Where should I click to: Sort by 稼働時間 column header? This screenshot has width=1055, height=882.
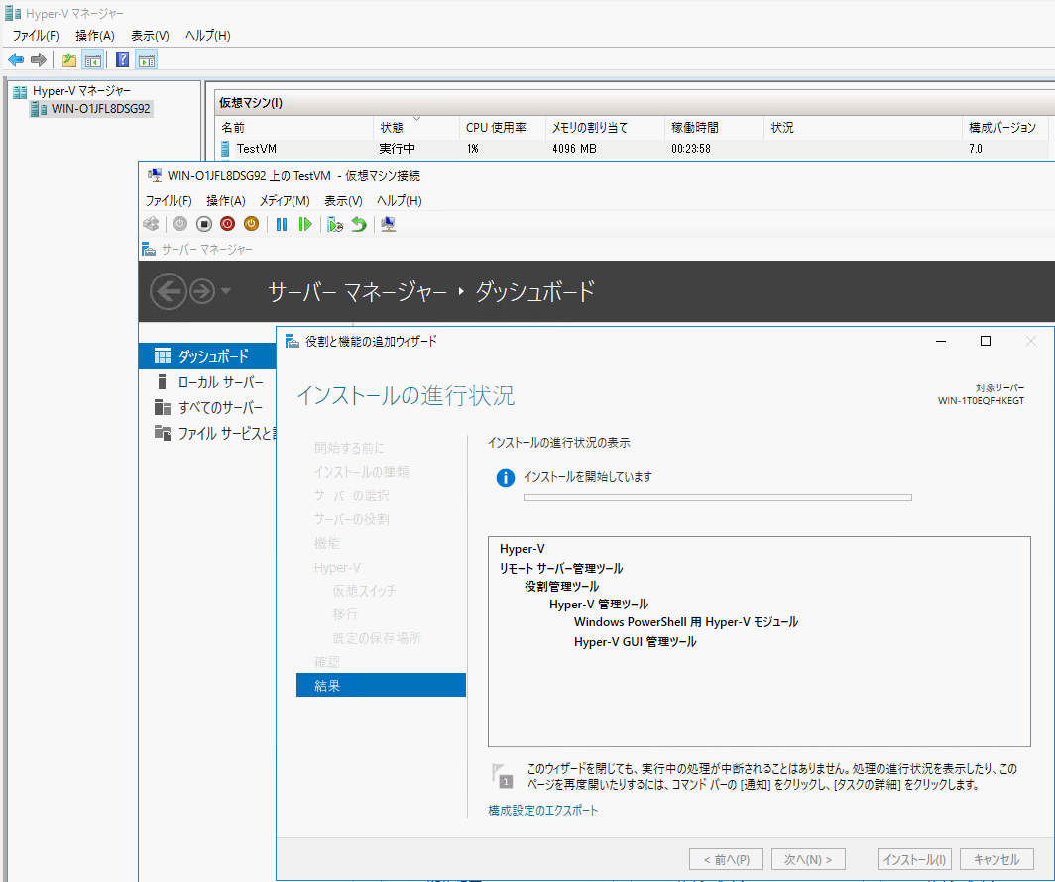pos(715,128)
